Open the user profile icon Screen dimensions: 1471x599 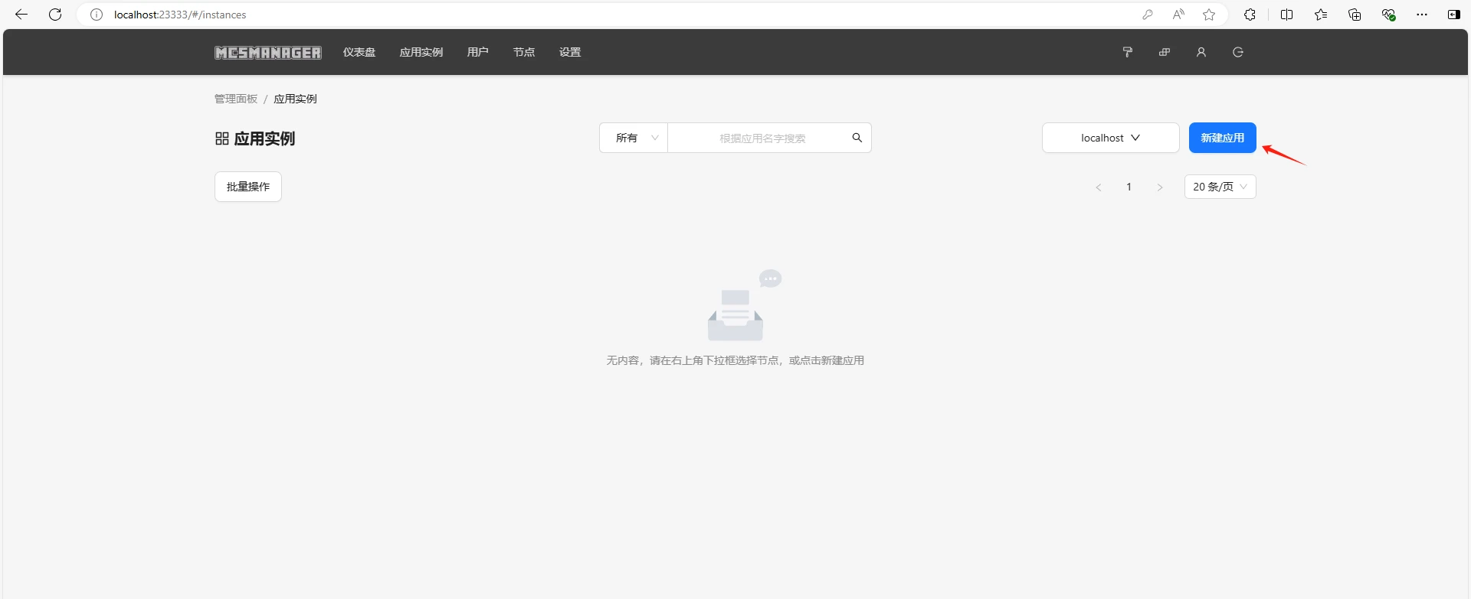1201,52
